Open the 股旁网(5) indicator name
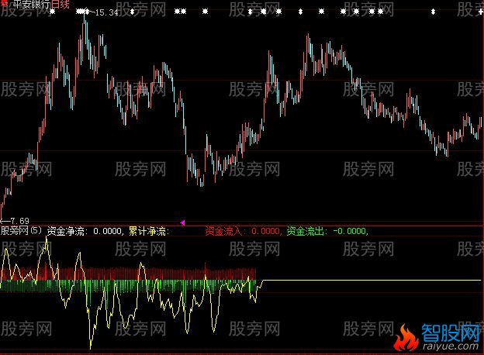The height and width of the screenshot is (355, 484). pos(21,231)
